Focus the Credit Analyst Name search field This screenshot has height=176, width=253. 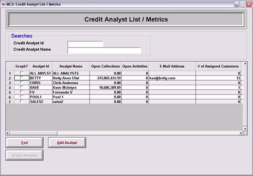(x=104, y=50)
